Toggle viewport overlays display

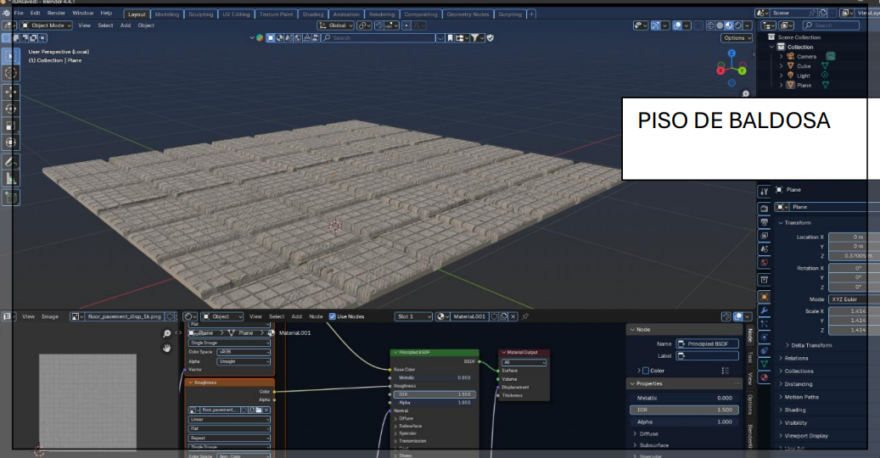coord(677,25)
